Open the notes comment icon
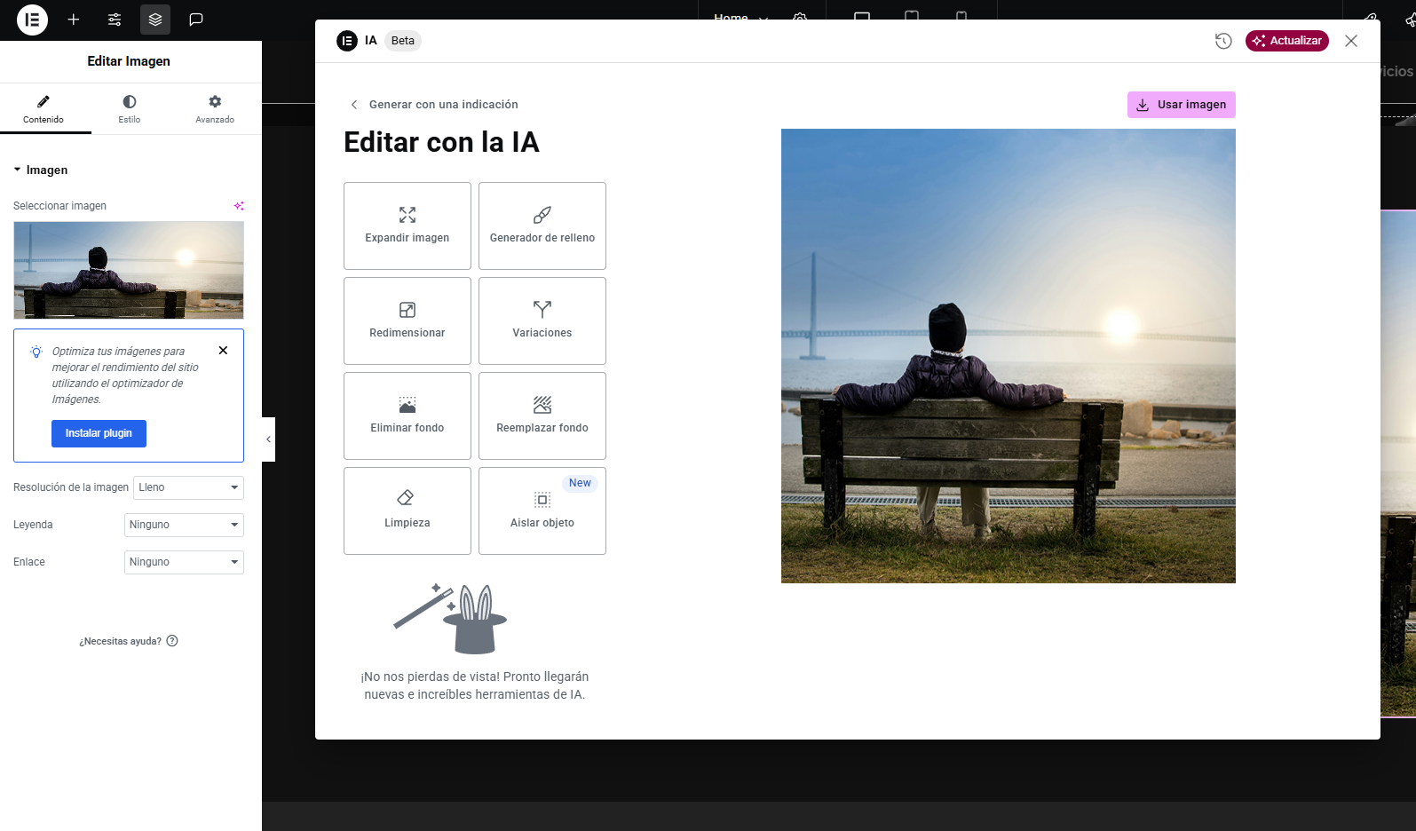 tap(196, 20)
